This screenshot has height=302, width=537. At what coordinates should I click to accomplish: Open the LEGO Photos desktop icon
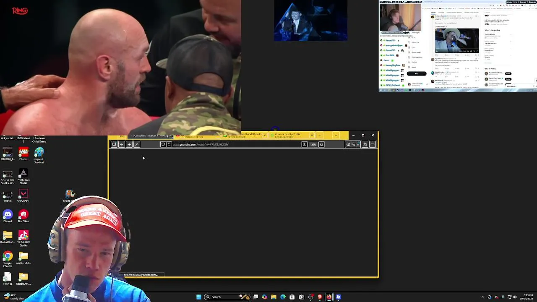(x=23, y=154)
